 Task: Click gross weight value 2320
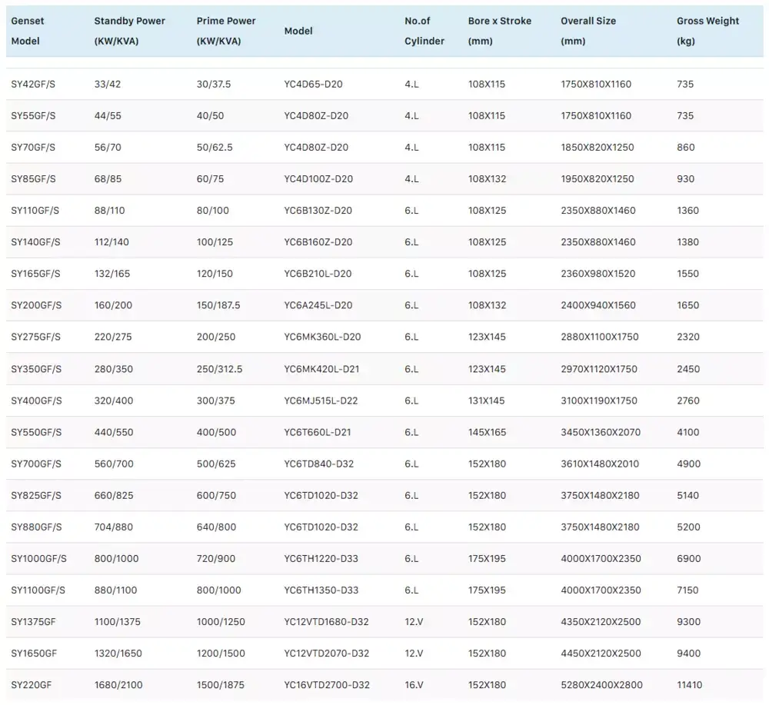pyautogui.click(x=688, y=337)
